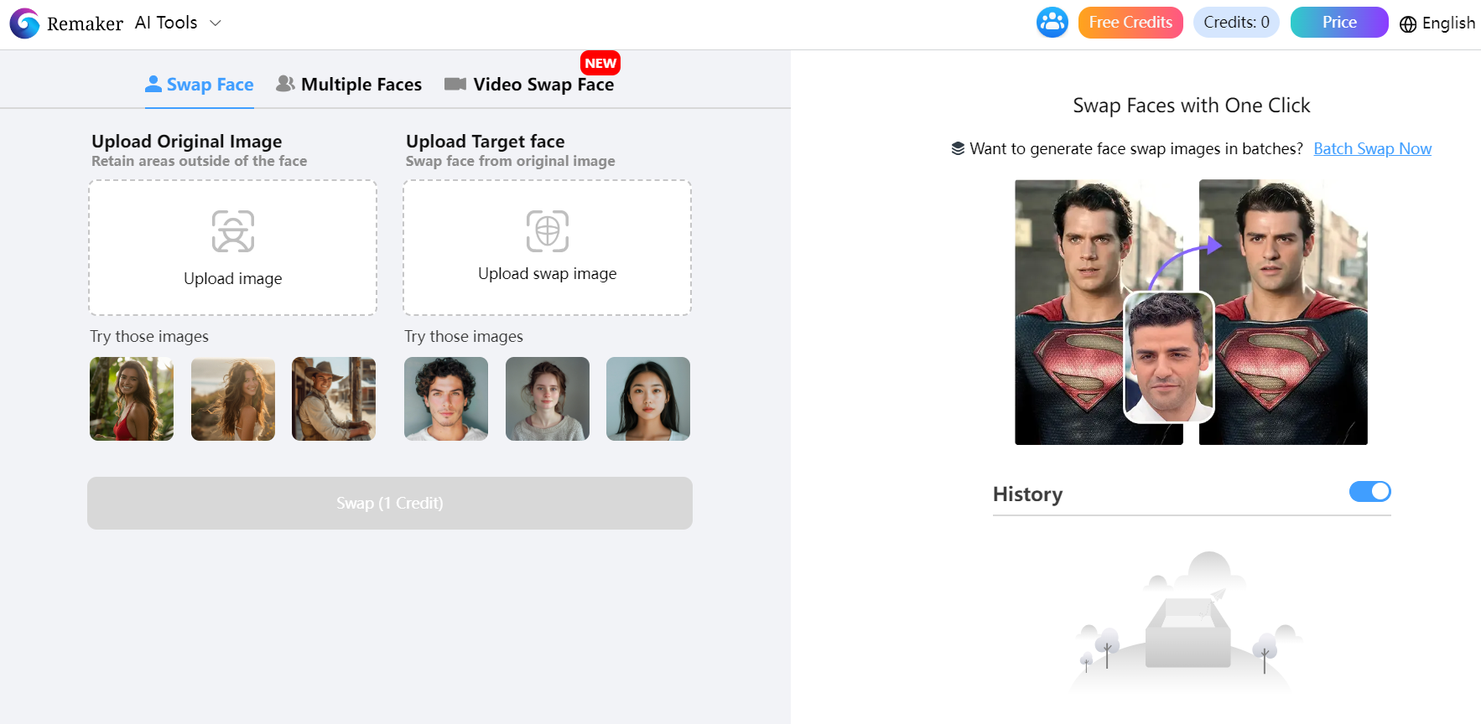Click the Upload Target face heading
This screenshot has width=1481, height=724.
click(x=486, y=142)
